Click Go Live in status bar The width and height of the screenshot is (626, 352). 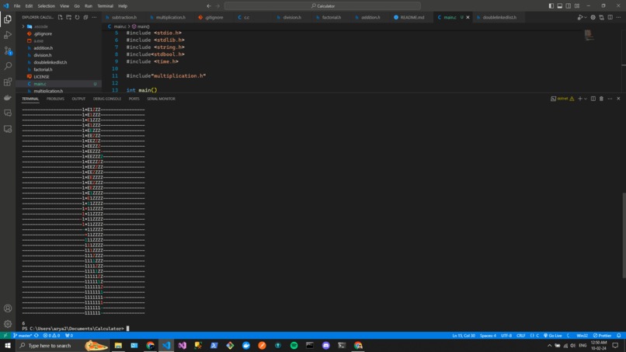coord(552,336)
